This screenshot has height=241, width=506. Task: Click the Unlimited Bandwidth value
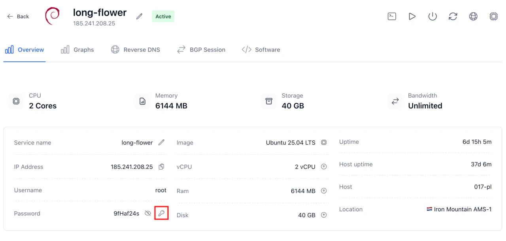pos(425,106)
